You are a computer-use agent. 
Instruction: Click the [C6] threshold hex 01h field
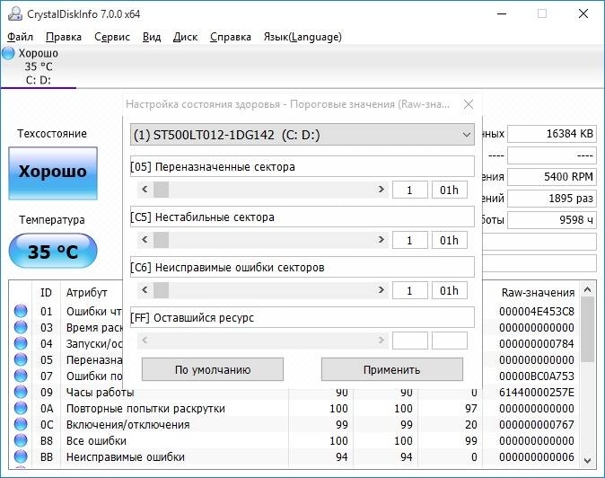click(x=449, y=290)
